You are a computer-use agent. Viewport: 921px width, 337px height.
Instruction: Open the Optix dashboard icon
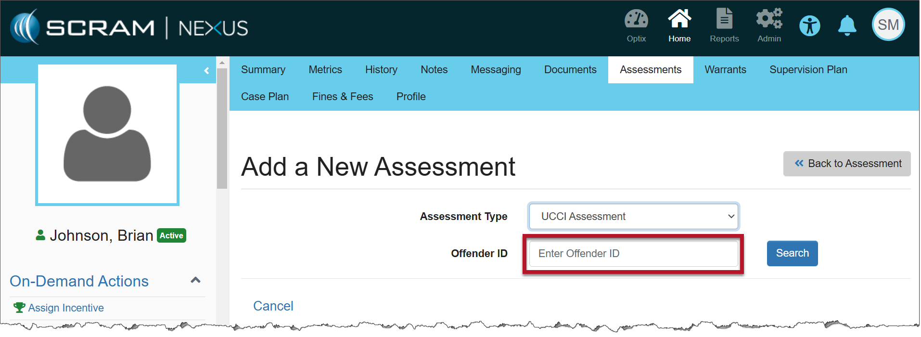(636, 20)
